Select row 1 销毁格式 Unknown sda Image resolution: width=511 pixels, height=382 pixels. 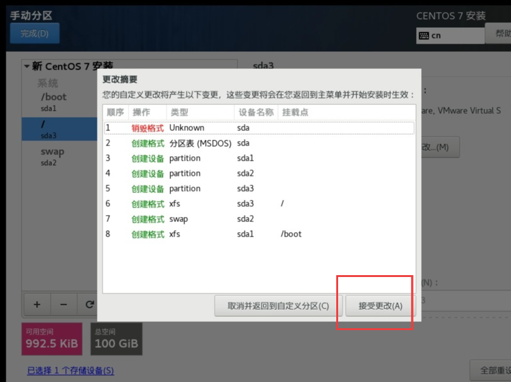[x=259, y=128]
